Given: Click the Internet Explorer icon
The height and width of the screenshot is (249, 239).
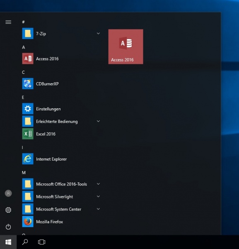Looking at the screenshot, I should point(28,159).
